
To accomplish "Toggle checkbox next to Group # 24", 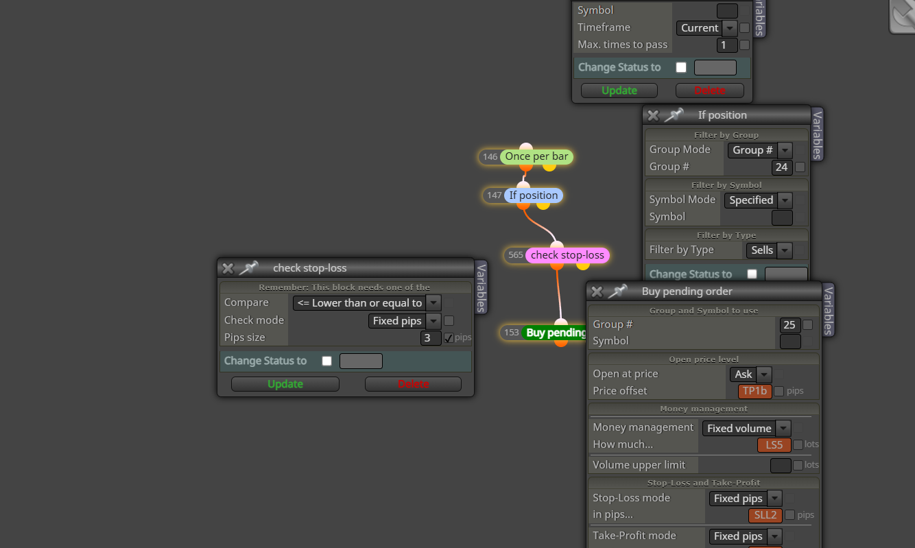I will (x=800, y=167).
